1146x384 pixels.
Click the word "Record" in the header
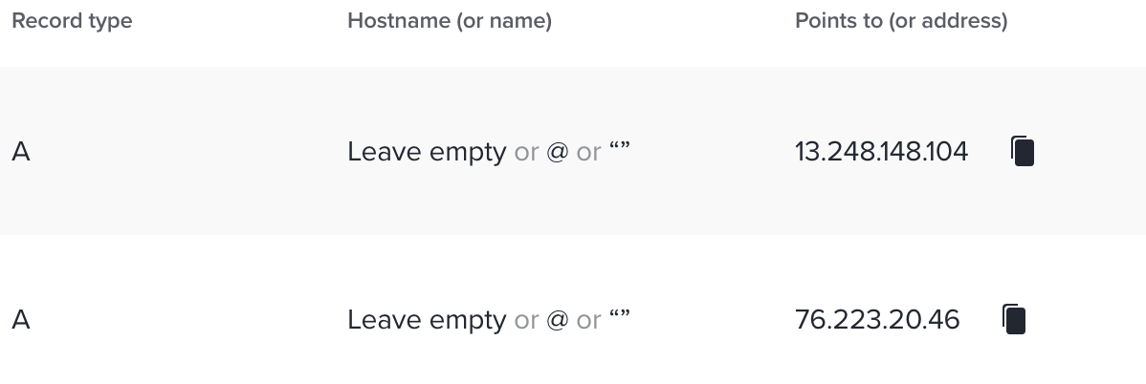click(39, 20)
